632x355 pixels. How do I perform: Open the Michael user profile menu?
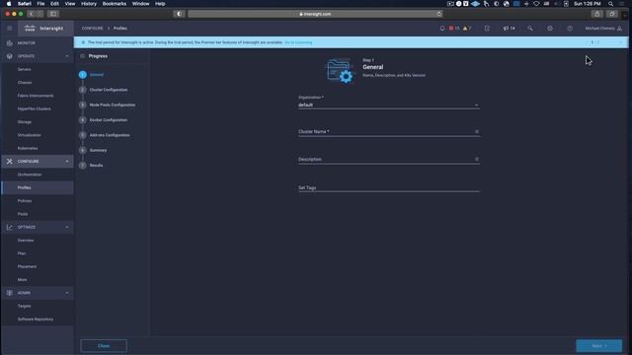pos(603,29)
